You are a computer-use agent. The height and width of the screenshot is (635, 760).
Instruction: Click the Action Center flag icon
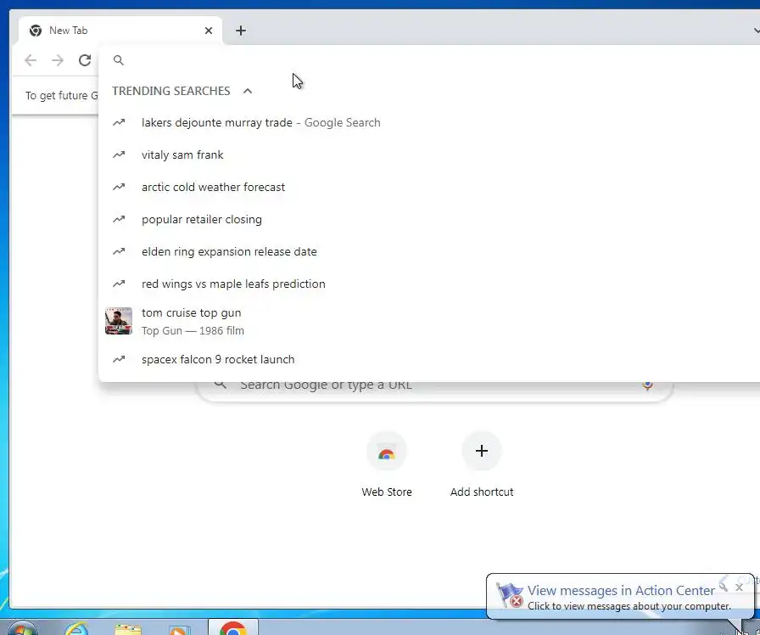pyautogui.click(x=510, y=595)
